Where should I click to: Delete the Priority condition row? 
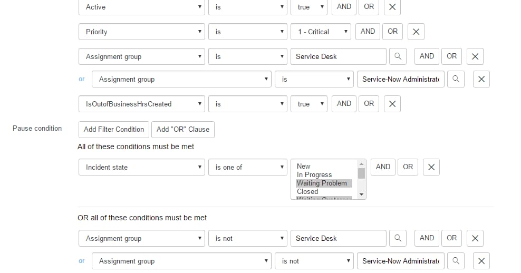tap(416, 32)
